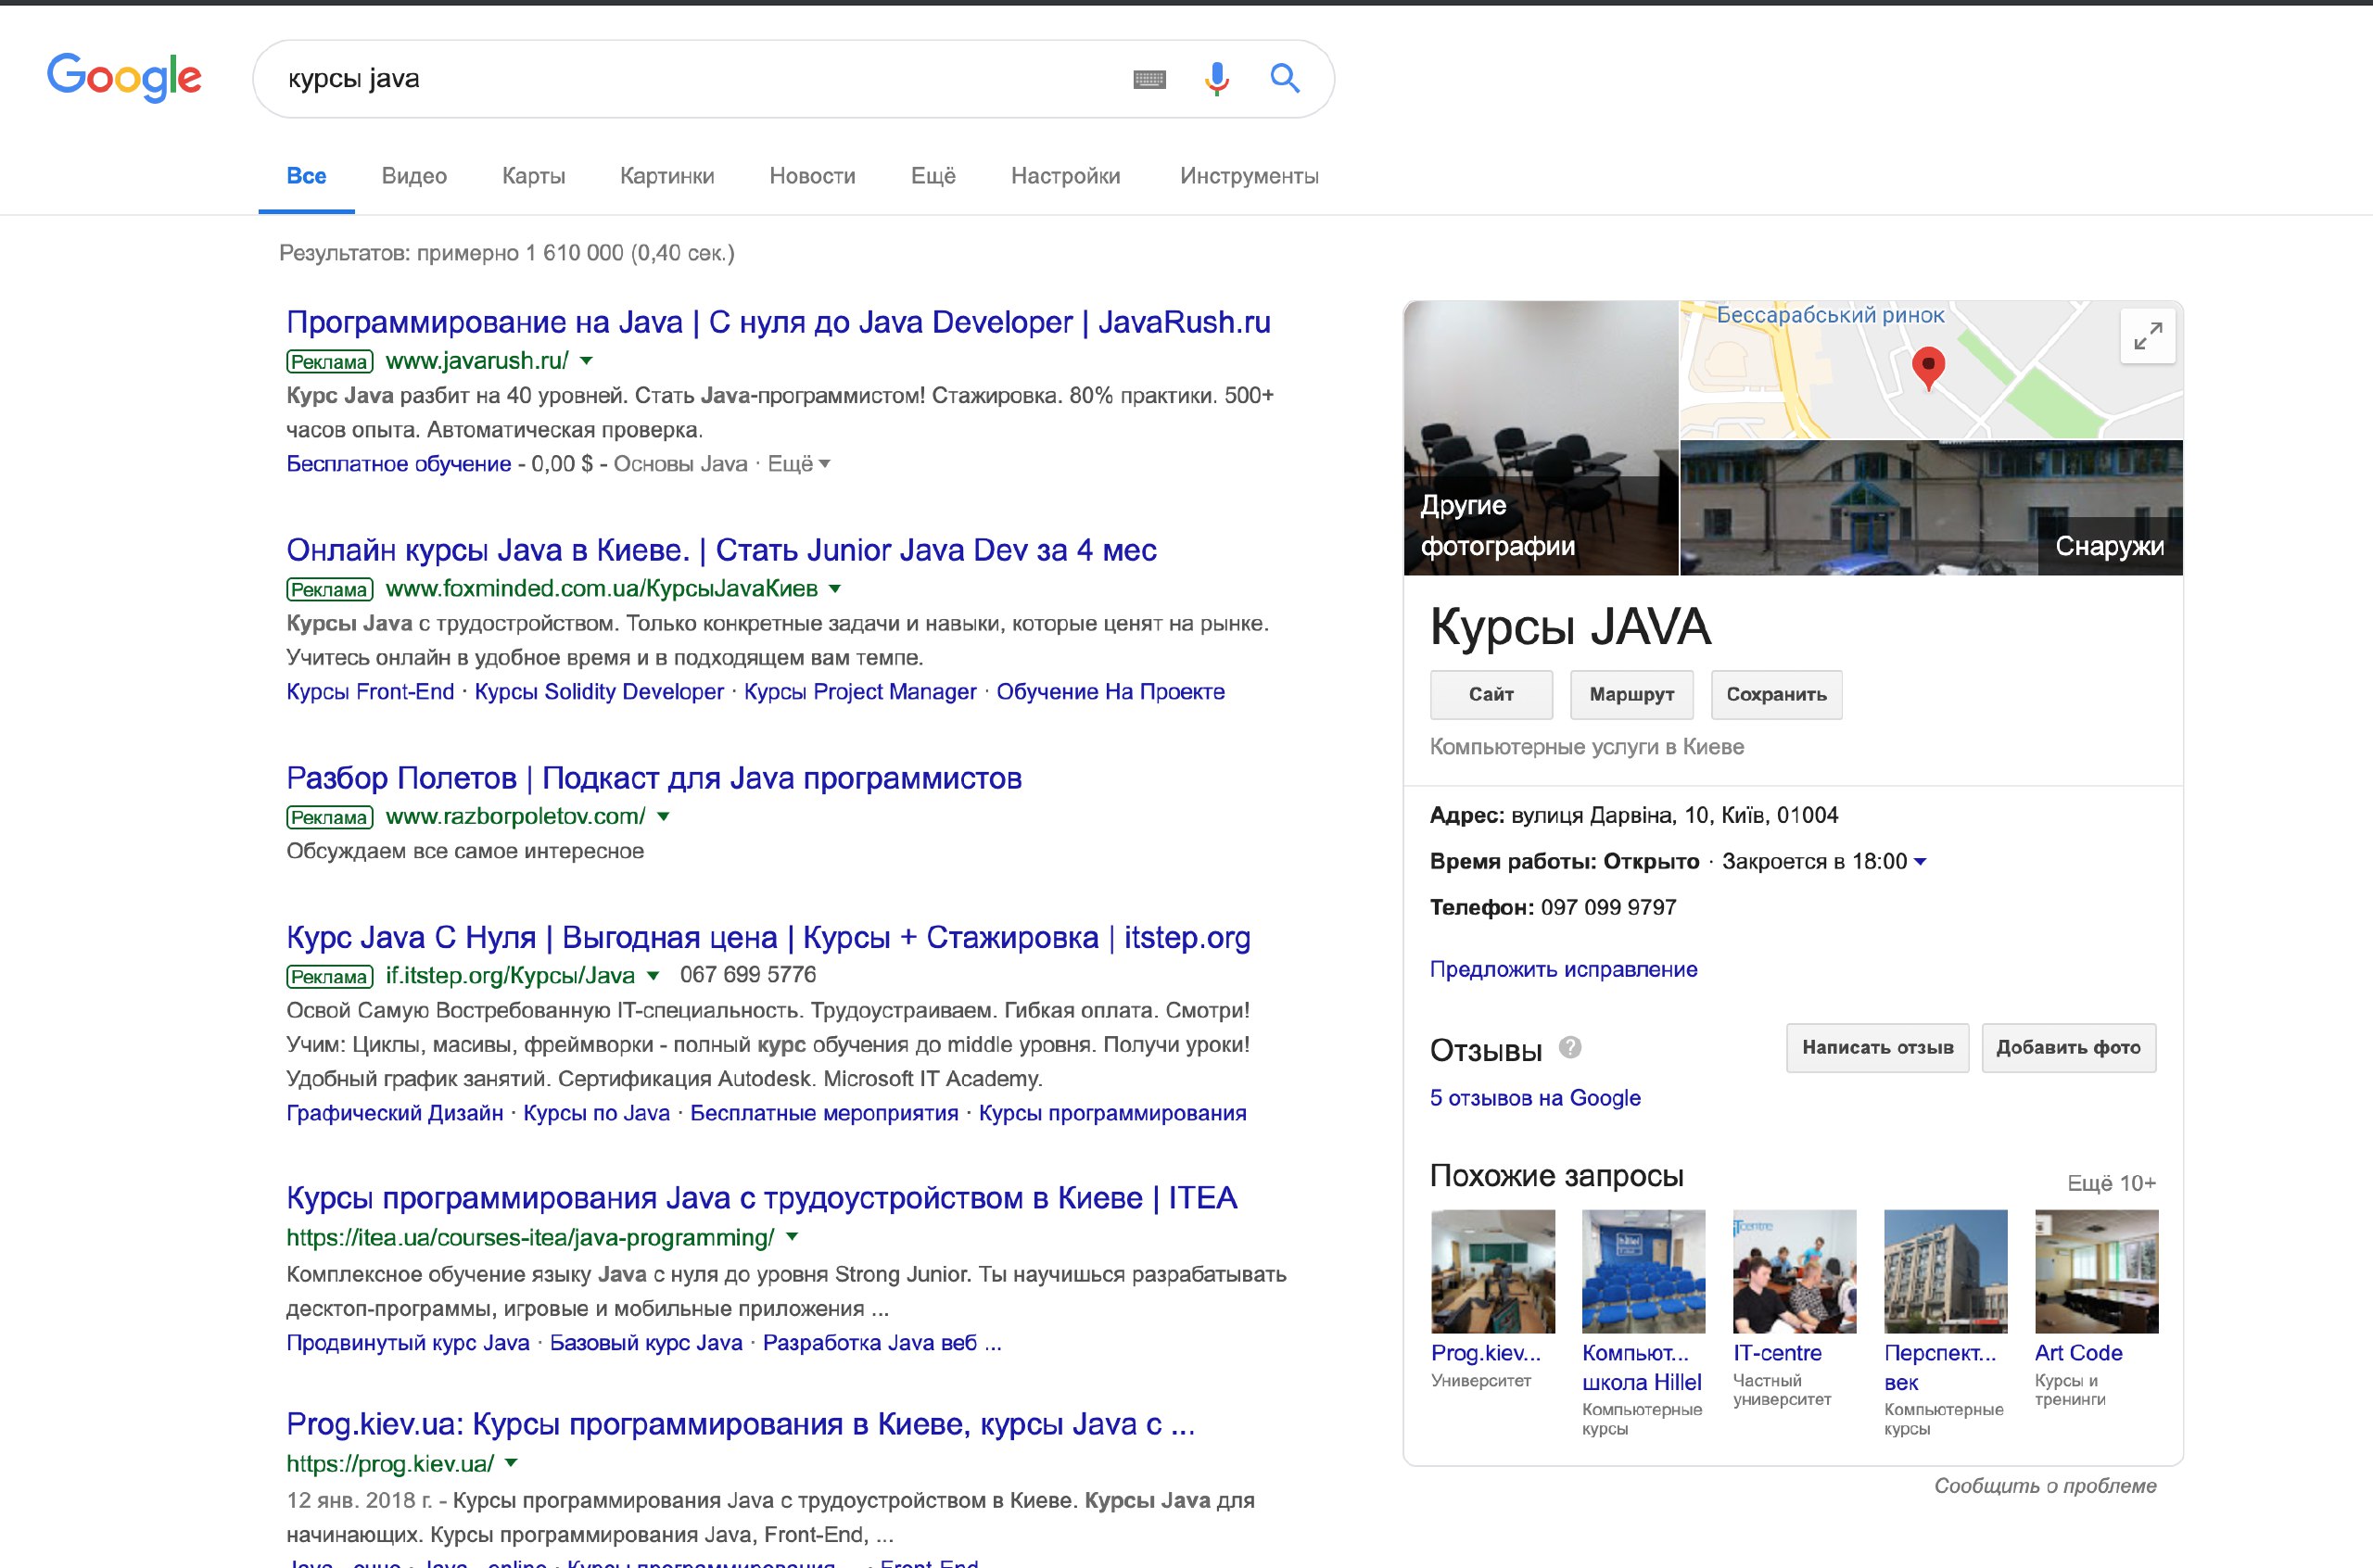Image resolution: width=2373 pixels, height=1568 pixels.
Task: Switch to the Видео tab
Action: point(414,176)
